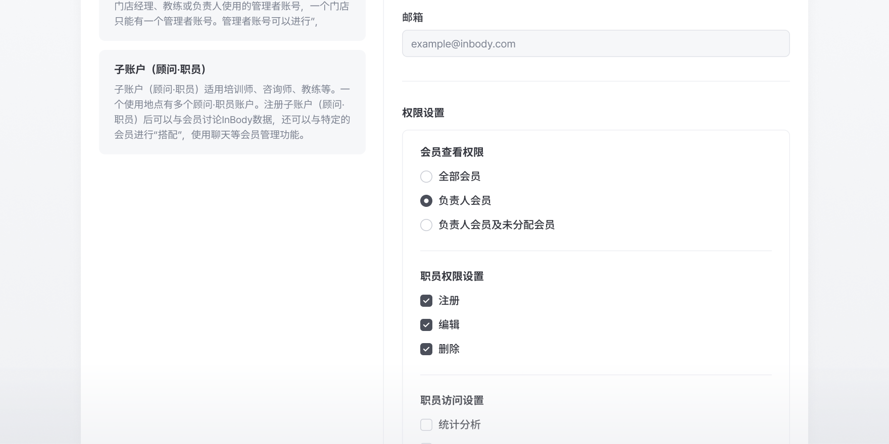This screenshot has height=444, width=889.
Task: Select the 全部会员 radio button
Action: (426, 177)
